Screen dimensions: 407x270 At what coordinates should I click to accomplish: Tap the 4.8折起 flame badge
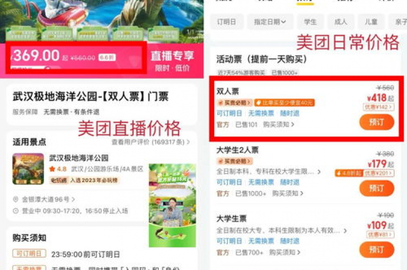(349, 173)
